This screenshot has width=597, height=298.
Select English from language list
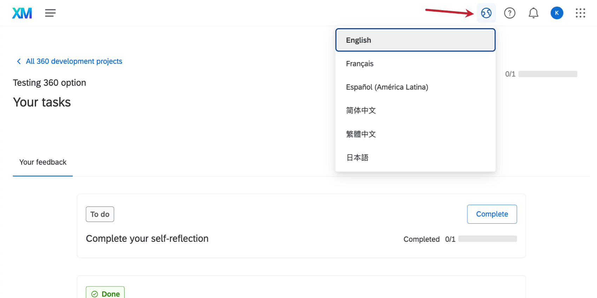(x=415, y=40)
